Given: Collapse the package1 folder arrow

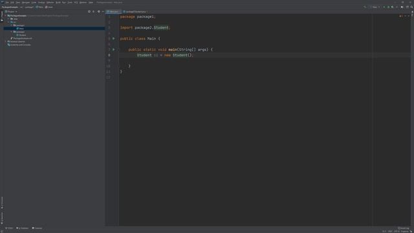Looking at the screenshot, I should [12, 25].
